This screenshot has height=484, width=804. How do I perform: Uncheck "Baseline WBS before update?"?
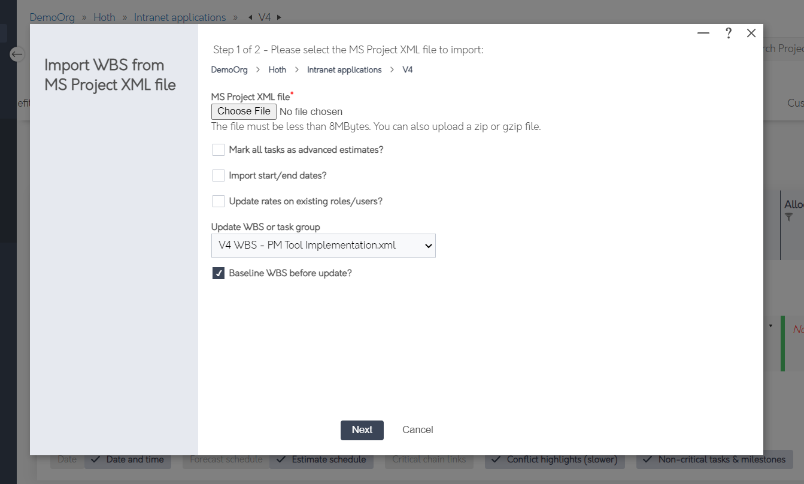[218, 273]
